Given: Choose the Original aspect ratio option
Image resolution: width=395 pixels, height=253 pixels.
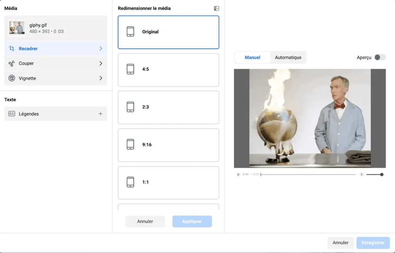Looking at the screenshot, I should point(169,32).
